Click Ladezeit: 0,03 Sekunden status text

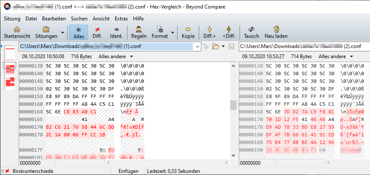(x=173, y=171)
